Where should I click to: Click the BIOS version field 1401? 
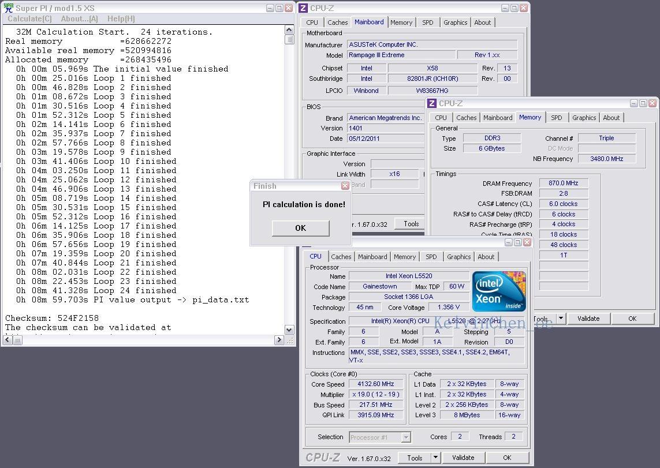(x=386, y=128)
